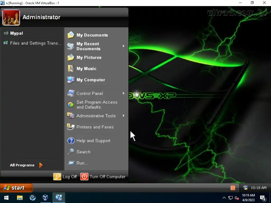
Task: Click the Control Panel icon
Action: click(71, 93)
